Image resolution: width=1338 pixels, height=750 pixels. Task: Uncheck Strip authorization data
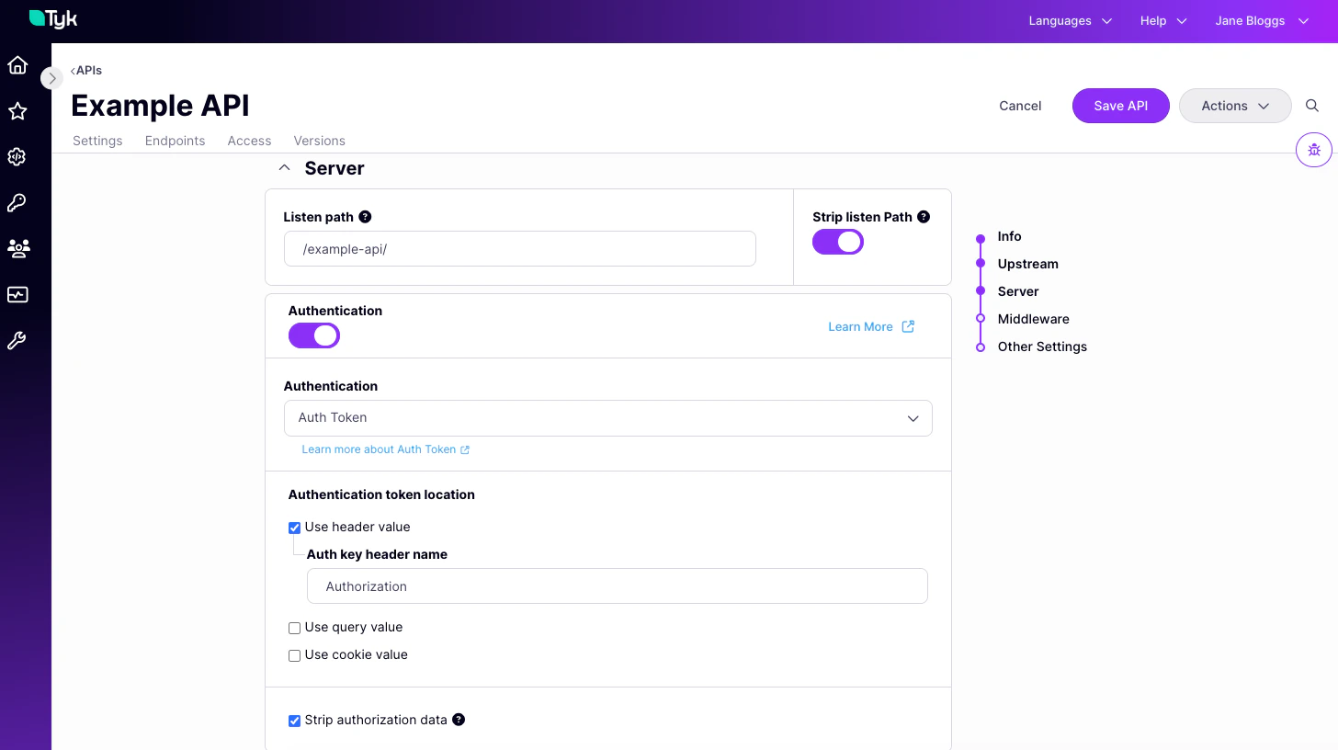tap(294, 721)
